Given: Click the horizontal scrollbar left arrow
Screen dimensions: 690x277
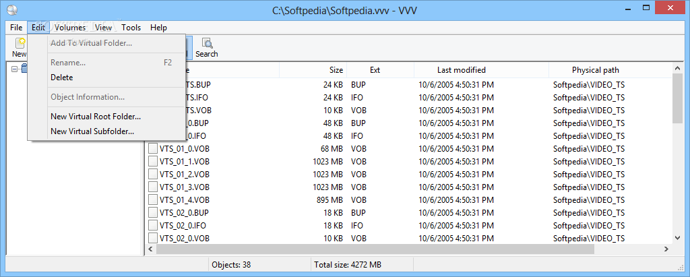Looking at the screenshot, I should tap(150, 249).
